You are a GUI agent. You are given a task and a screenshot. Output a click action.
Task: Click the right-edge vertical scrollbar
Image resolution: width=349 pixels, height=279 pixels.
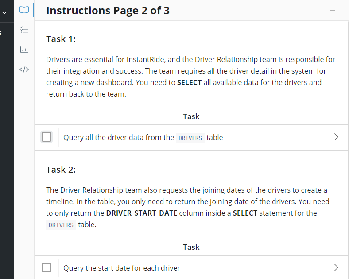click(348, 150)
